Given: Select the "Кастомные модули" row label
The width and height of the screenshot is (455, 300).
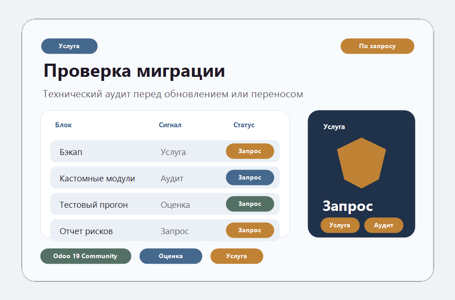Looking at the screenshot, I should [97, 179].
